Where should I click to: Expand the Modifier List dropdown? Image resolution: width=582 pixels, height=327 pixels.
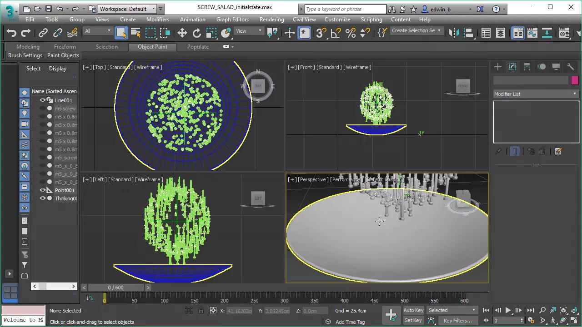click(x=536, y=94)
